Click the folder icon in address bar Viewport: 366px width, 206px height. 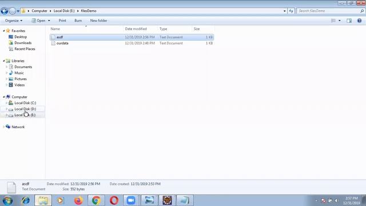click(23, 11)
